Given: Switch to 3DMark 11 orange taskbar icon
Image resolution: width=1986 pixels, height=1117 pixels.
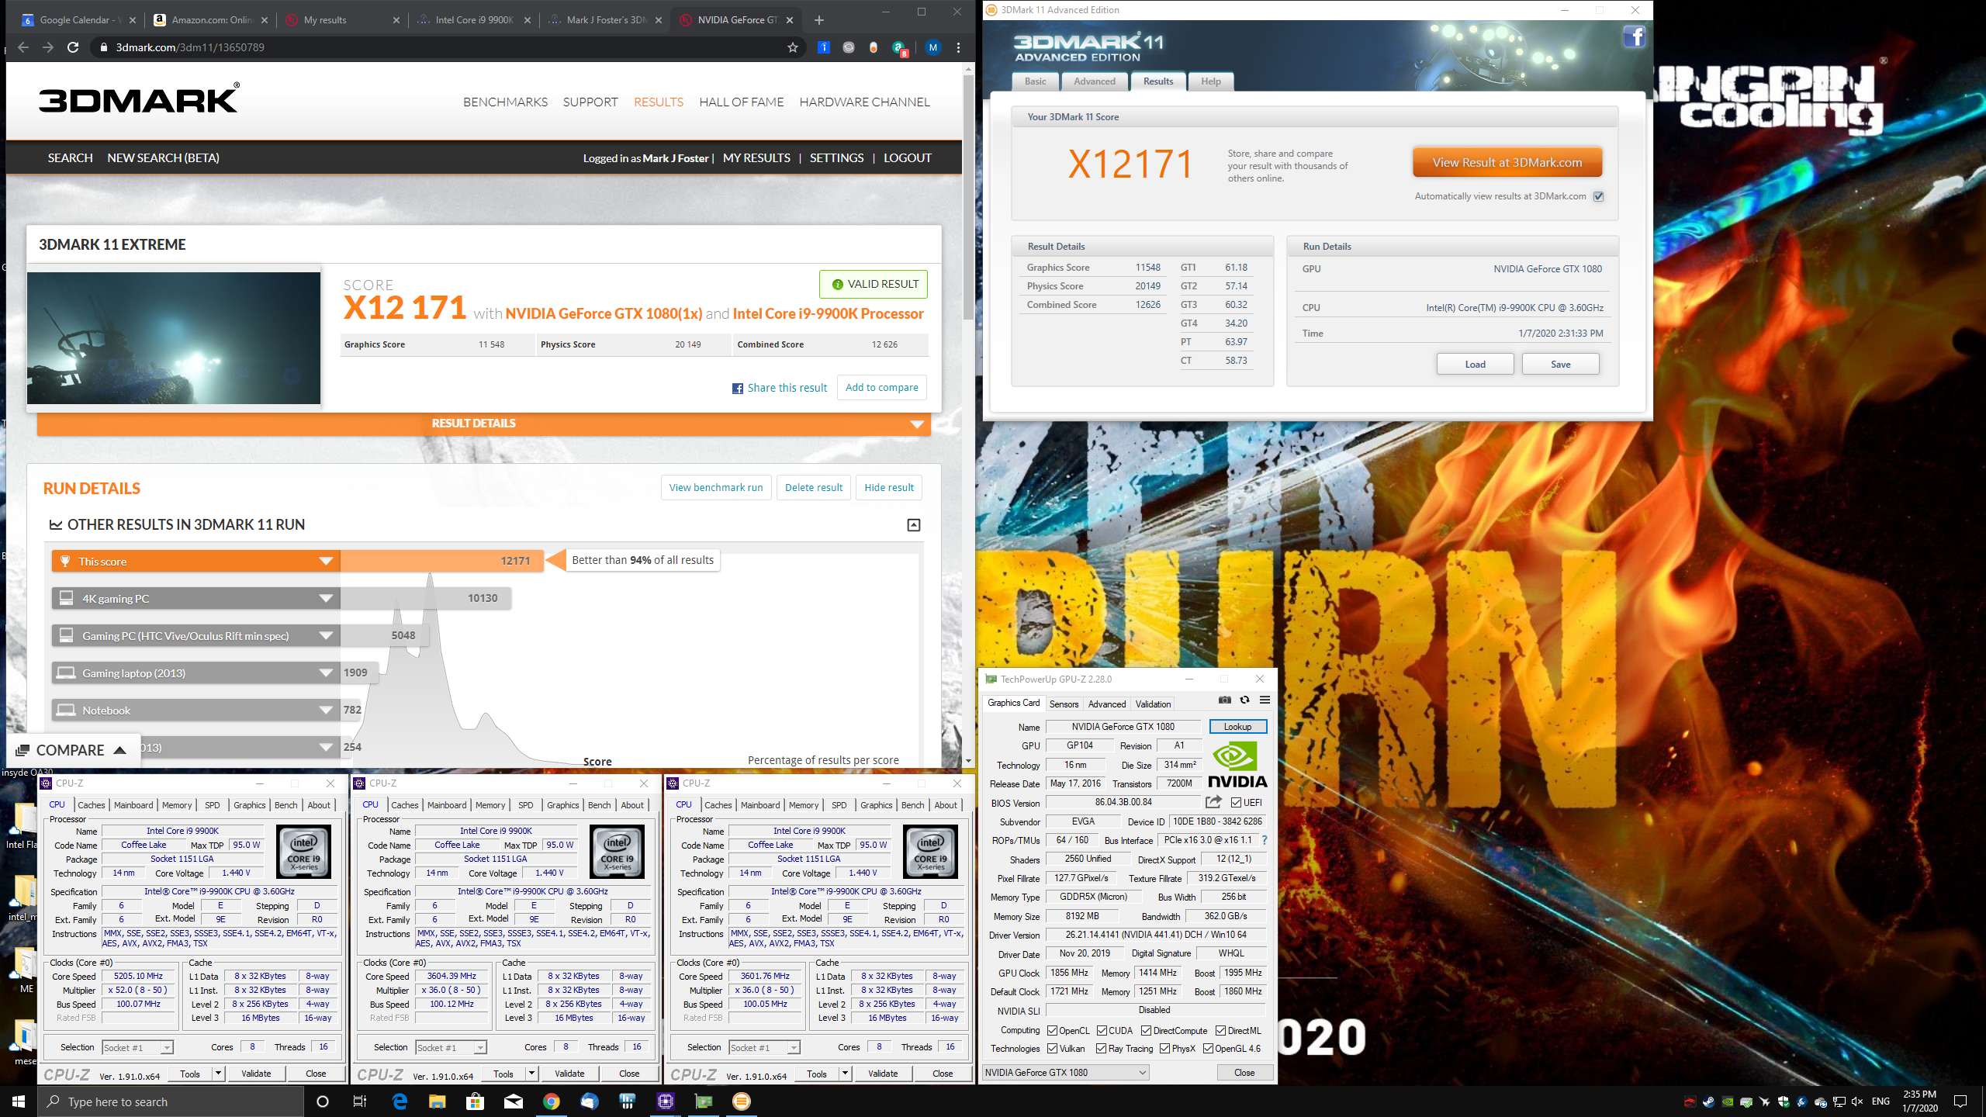Looking at the screenshot, I should click(742, 1101).
